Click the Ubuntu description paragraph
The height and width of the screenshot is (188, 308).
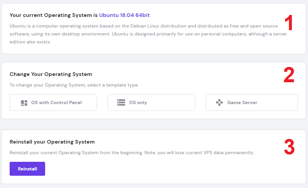[146, 34]
